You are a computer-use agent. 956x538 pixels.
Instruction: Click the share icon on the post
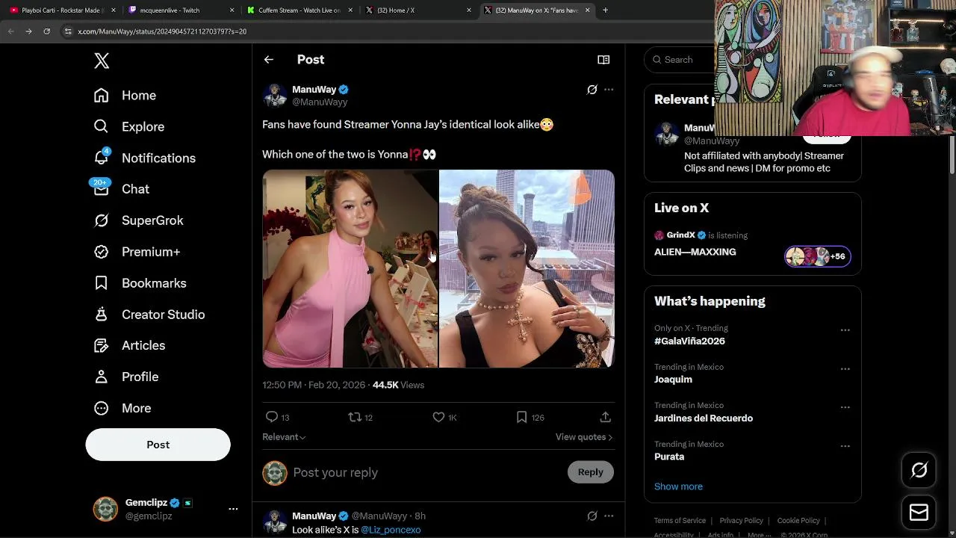pos(605,417)
